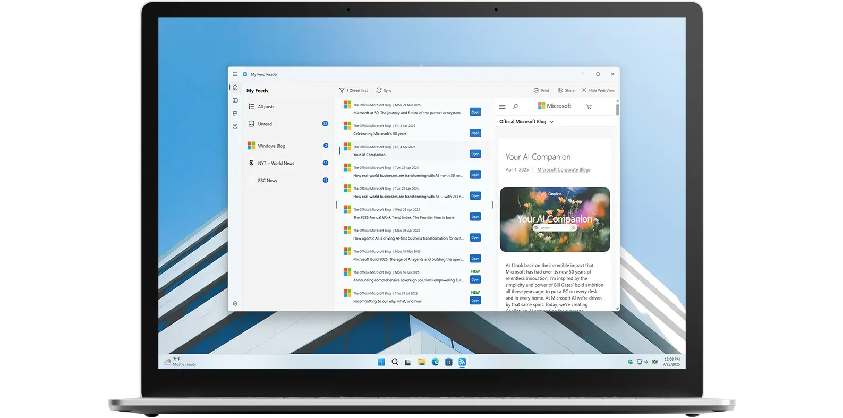Click Open for 2025 Annual Work Trend Index
Viewport: 843px width, 418px height.
[475, 217]
